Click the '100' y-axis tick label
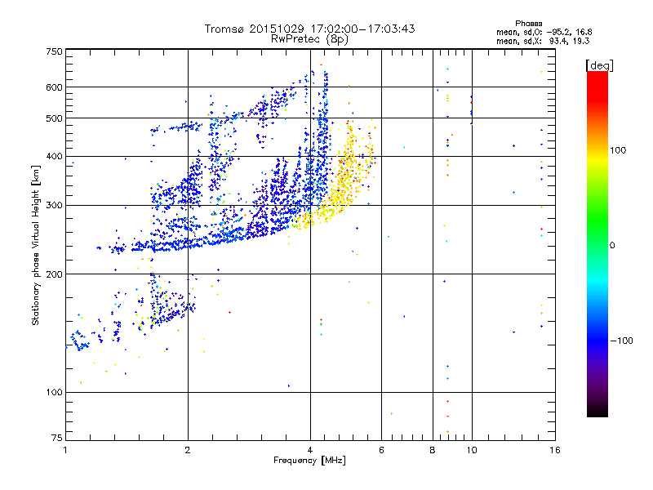The height and width of the screenshot is (490, 653). 54,392
